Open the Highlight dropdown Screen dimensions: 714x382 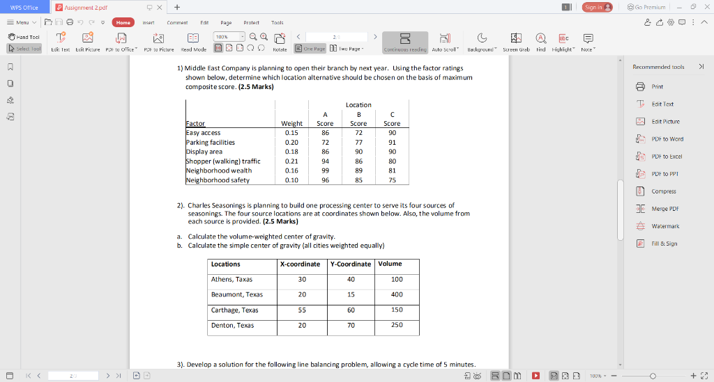[563, 42]
